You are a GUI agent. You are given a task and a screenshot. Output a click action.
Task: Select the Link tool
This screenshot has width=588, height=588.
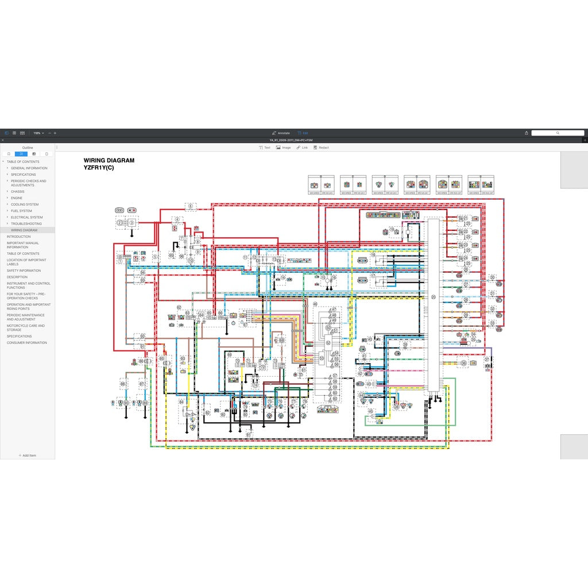(x=302, y=148)
